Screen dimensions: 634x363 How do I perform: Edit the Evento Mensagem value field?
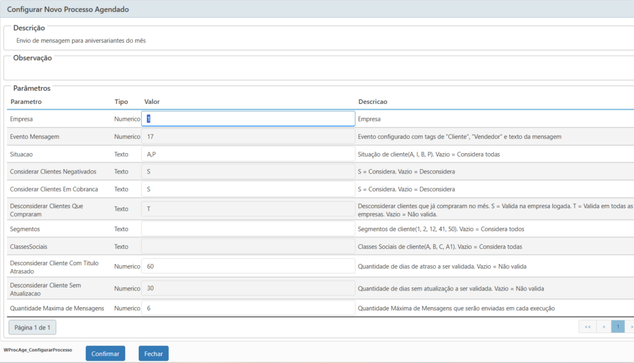point(248,136)
